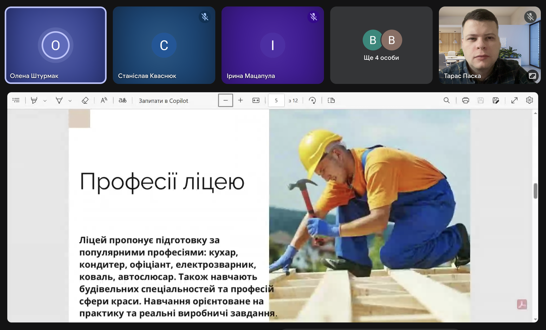Click the page number field

[276, 100]
